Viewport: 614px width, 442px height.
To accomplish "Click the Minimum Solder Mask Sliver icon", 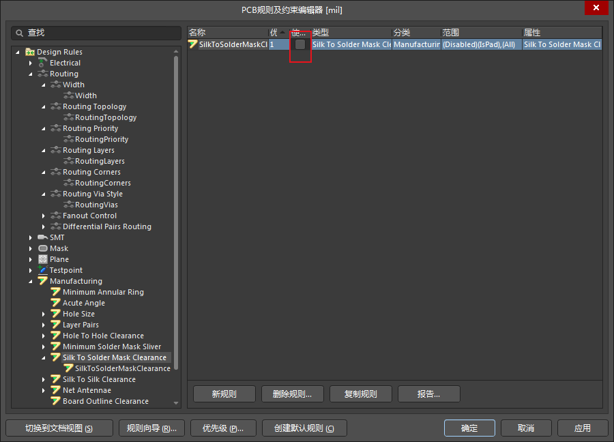I will coord(56,347).
